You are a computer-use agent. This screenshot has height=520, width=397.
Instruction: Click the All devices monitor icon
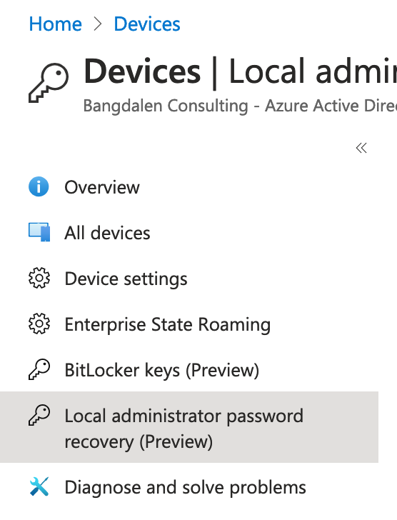pos(39,232)
